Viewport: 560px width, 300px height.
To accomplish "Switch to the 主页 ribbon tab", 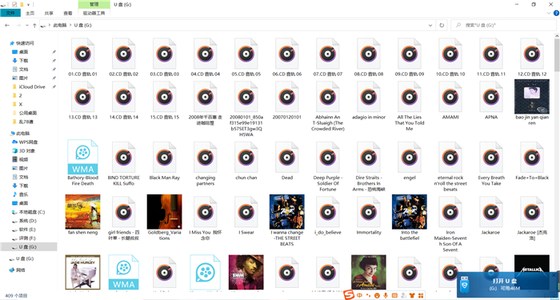I will [x=30, y=14].
